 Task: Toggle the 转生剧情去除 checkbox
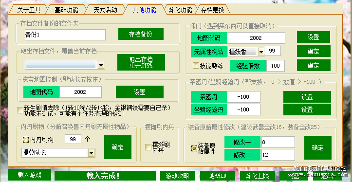point(20,110)
